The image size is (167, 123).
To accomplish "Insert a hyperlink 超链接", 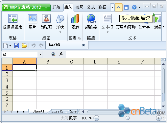I will pos(91,22).
